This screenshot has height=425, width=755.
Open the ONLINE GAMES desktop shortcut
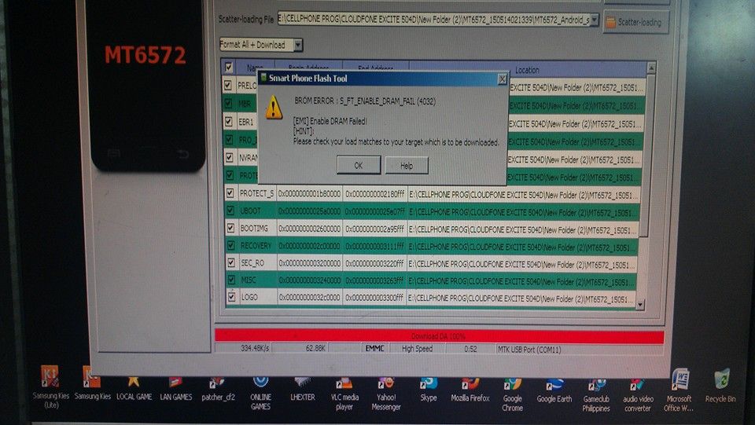(x=260, y=393)
